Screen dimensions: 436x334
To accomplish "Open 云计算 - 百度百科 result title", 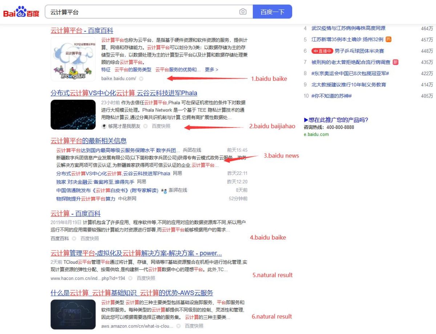I will coord(76,213).
